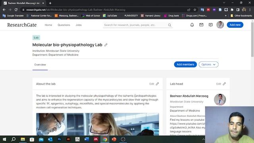Viewport: 254px width, 143px height.
Task: Go back with browser back arrow
Action: [4, 10]
